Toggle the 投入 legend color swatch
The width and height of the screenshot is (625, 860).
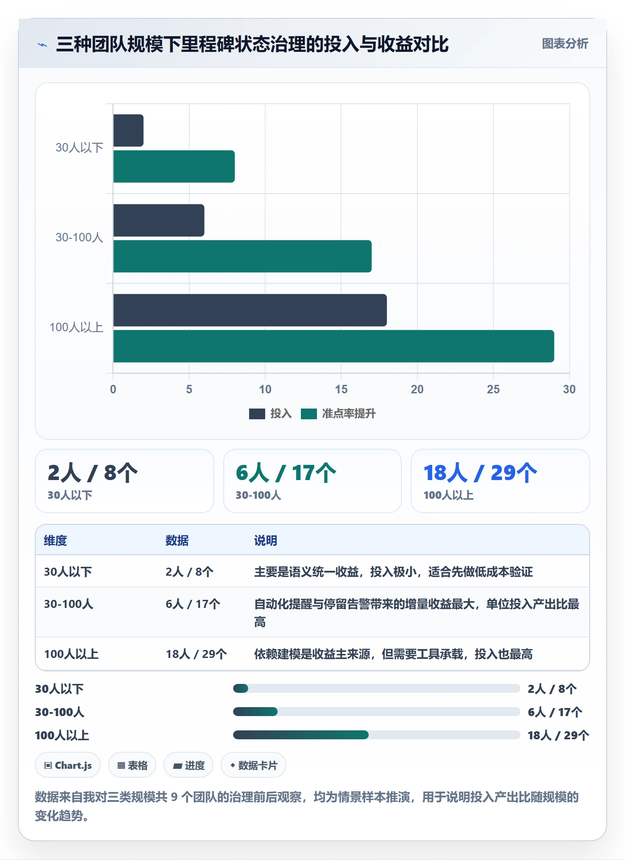point(257,414)
